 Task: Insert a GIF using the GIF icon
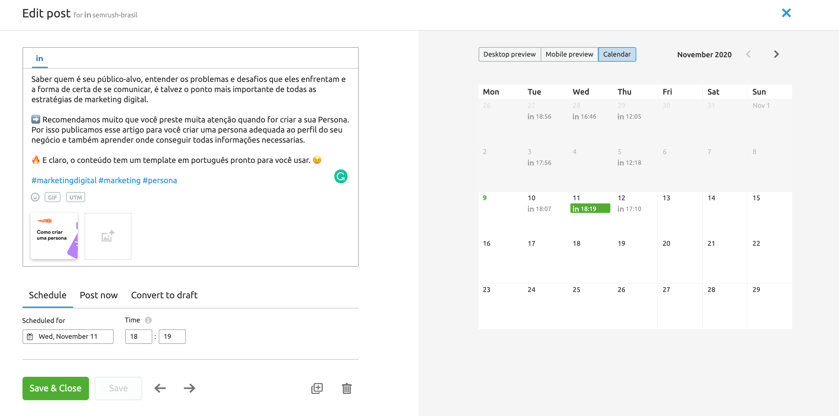(x=53, y=197)
